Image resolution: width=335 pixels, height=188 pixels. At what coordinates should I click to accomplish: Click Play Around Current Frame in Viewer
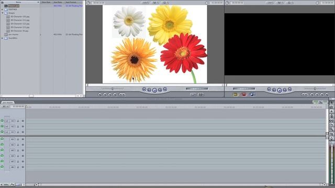(160, 90)
